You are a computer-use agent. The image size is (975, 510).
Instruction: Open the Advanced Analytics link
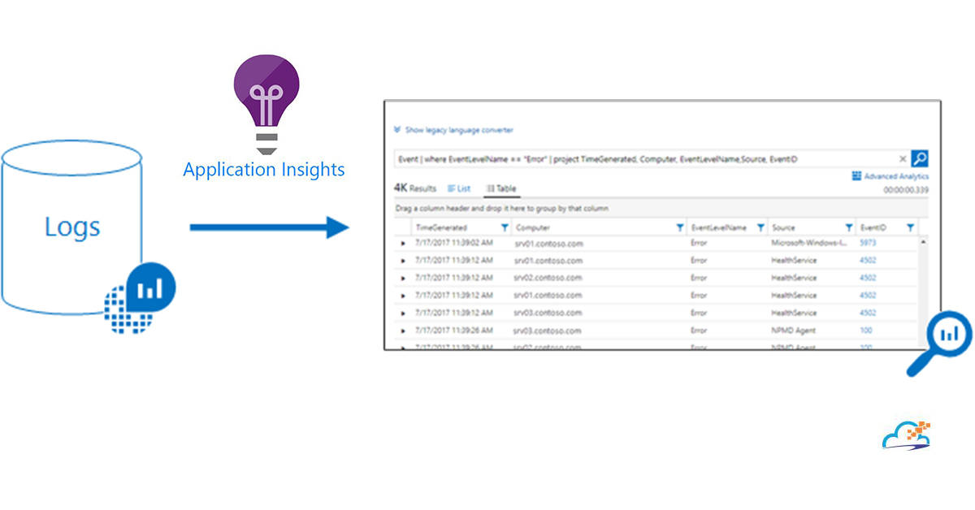click(897, 176)
